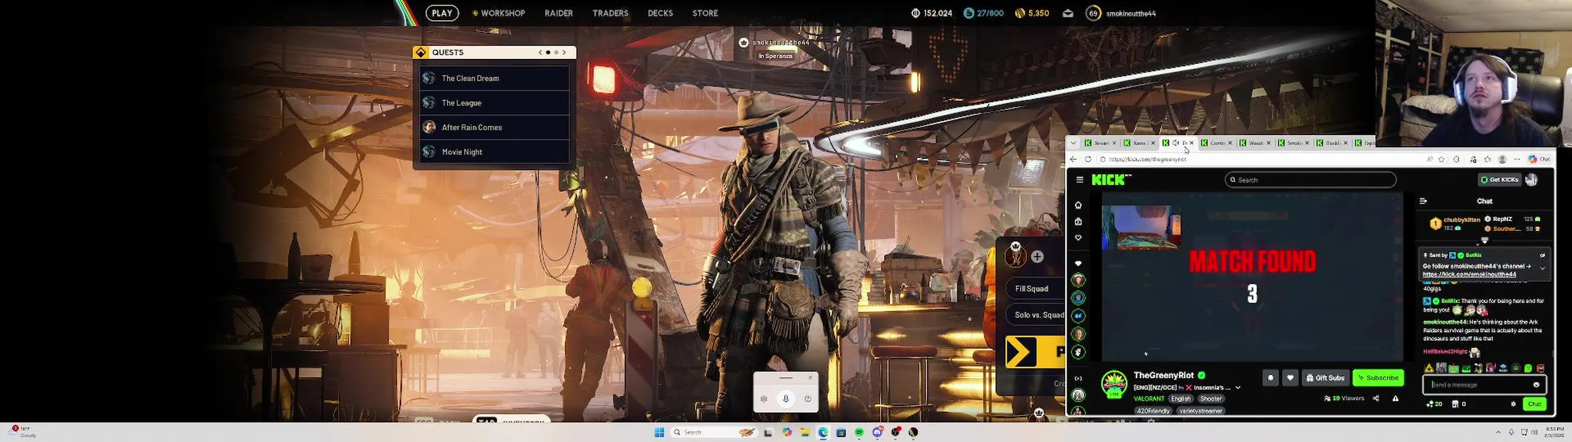The height and width of the screenshot is (442, 1572).
Task: Open Kick Following heart sidebar icon
Action: (1078, 238)
